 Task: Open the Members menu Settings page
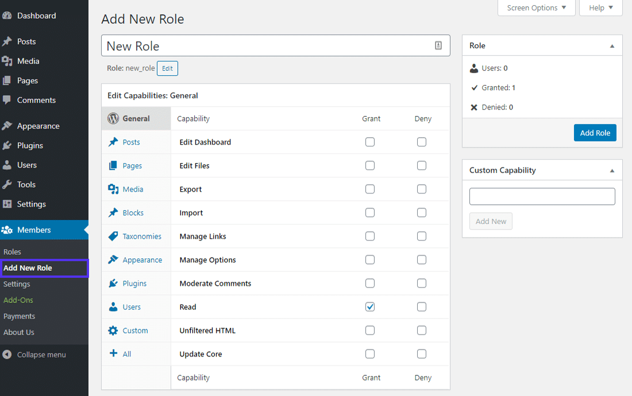coord(17,284)
